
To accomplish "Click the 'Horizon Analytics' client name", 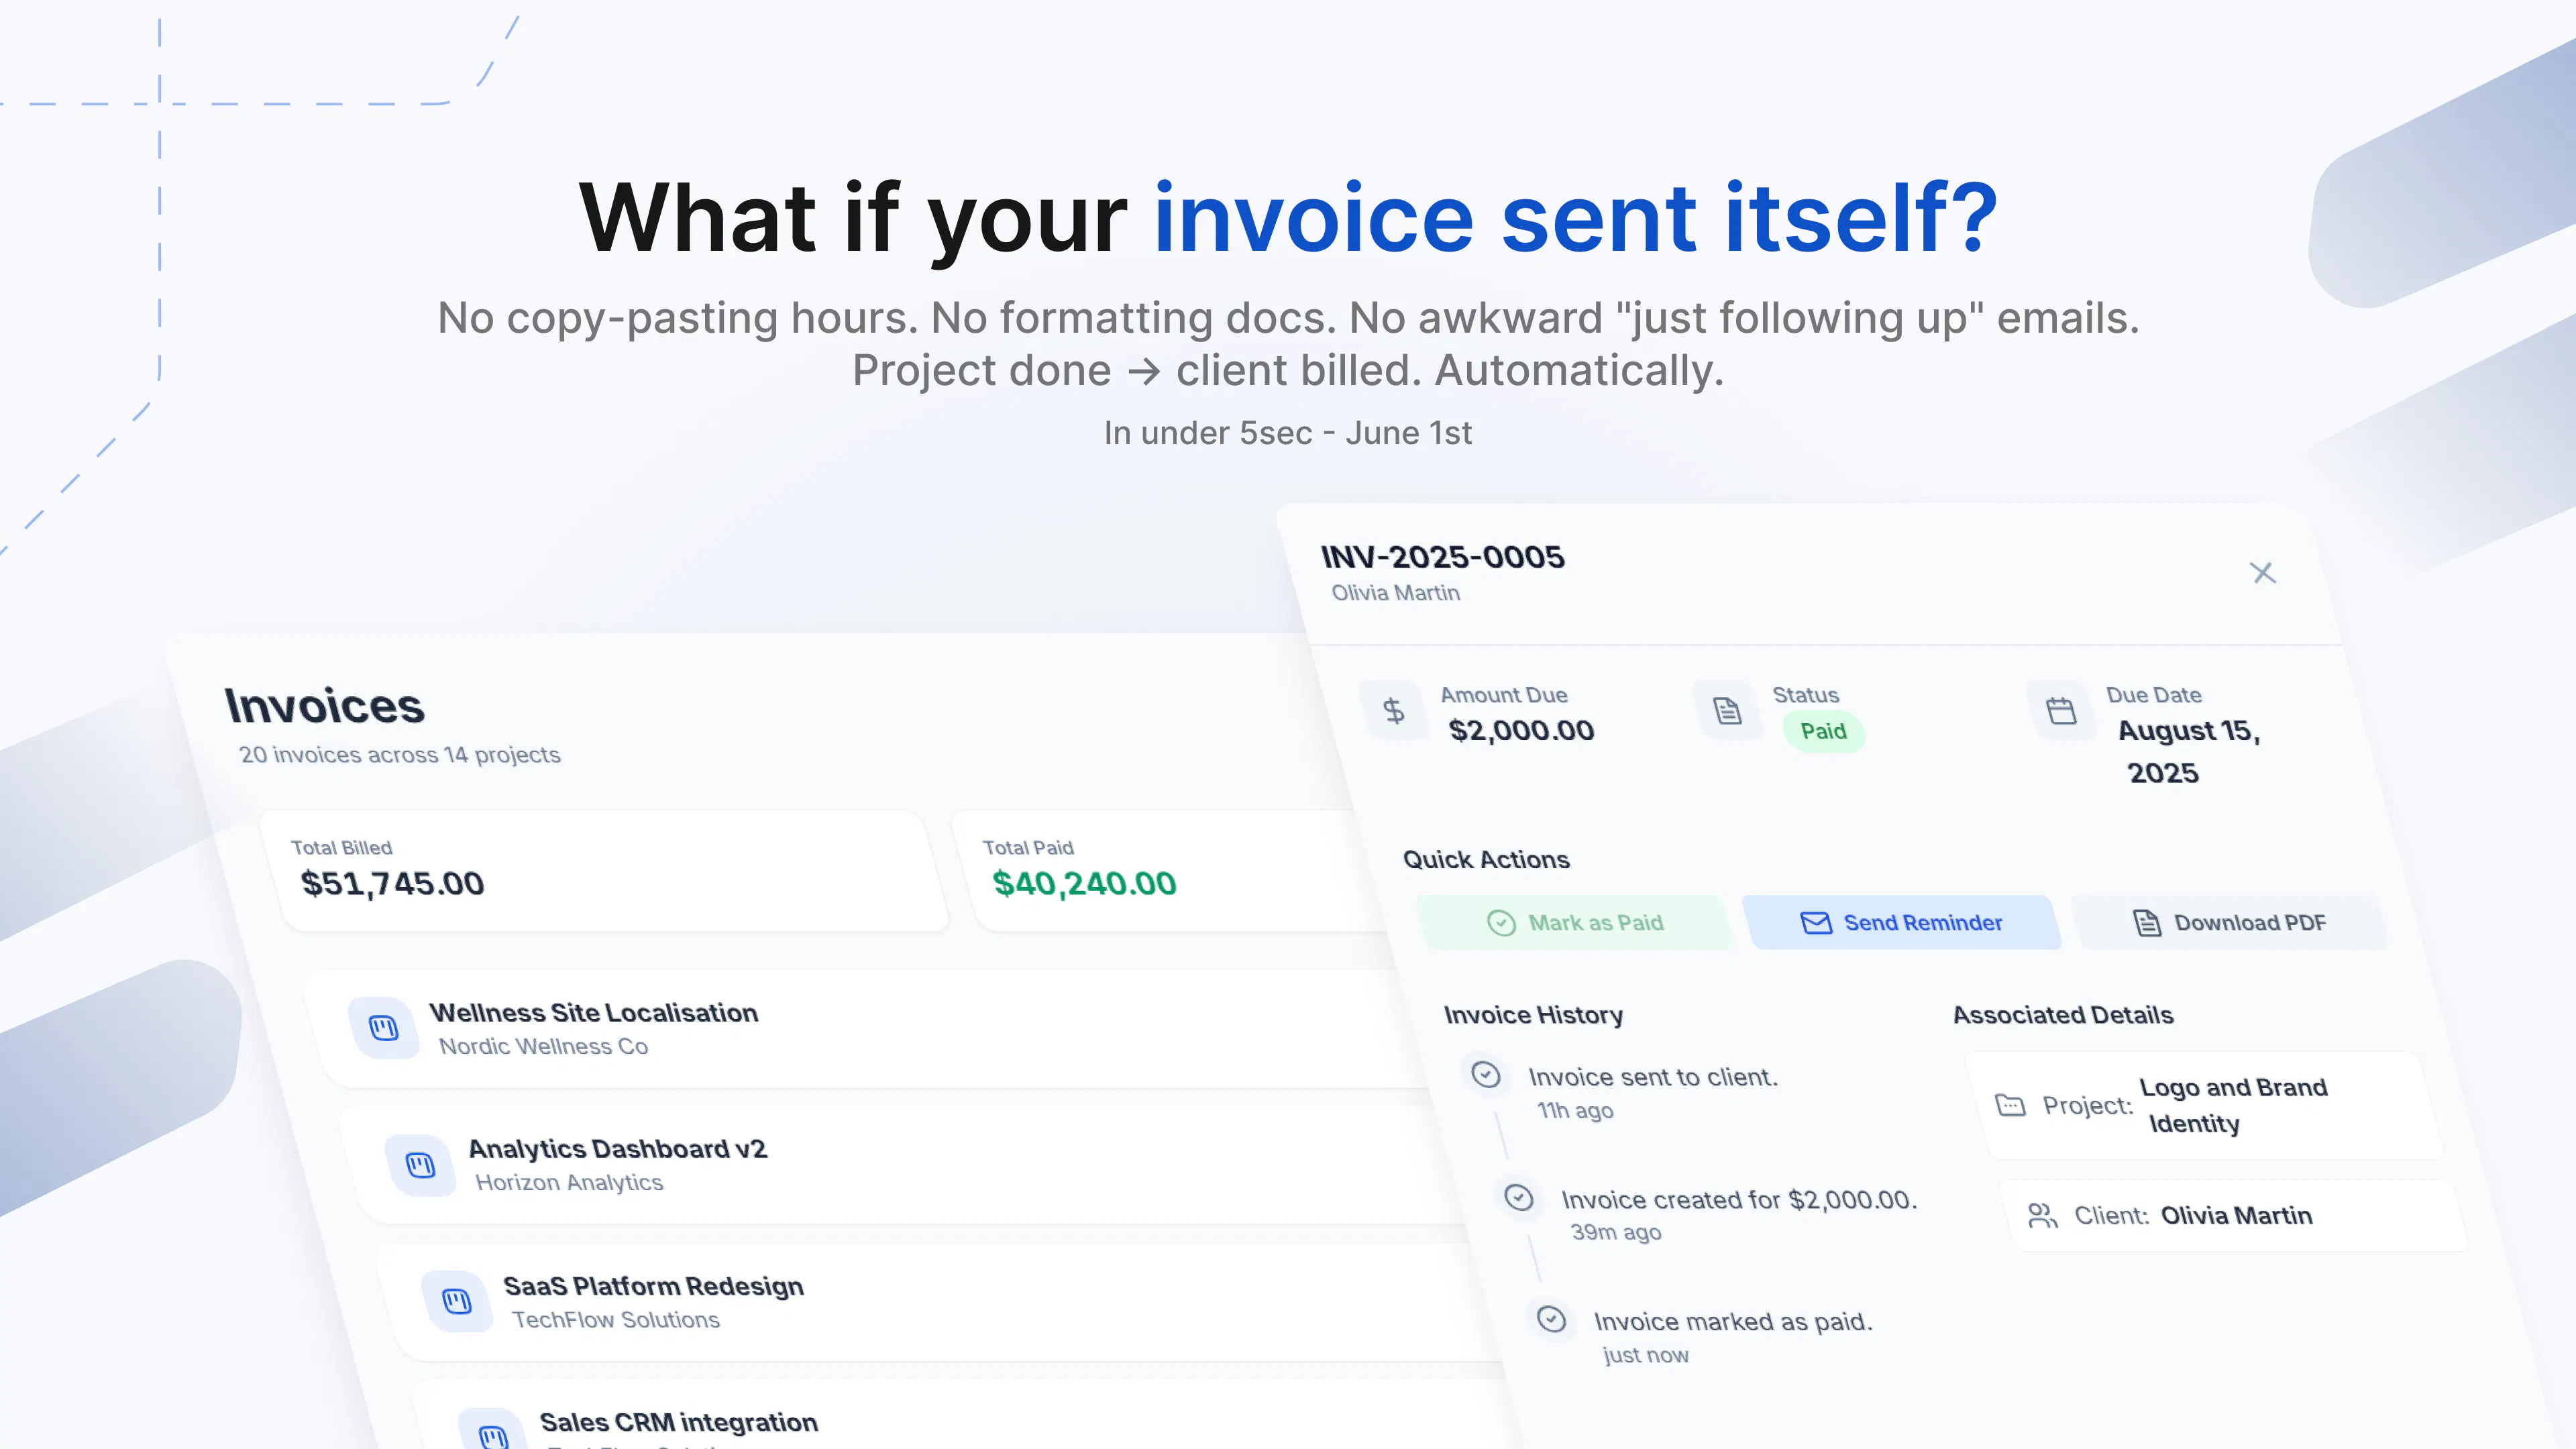I will coord(569,1182).
